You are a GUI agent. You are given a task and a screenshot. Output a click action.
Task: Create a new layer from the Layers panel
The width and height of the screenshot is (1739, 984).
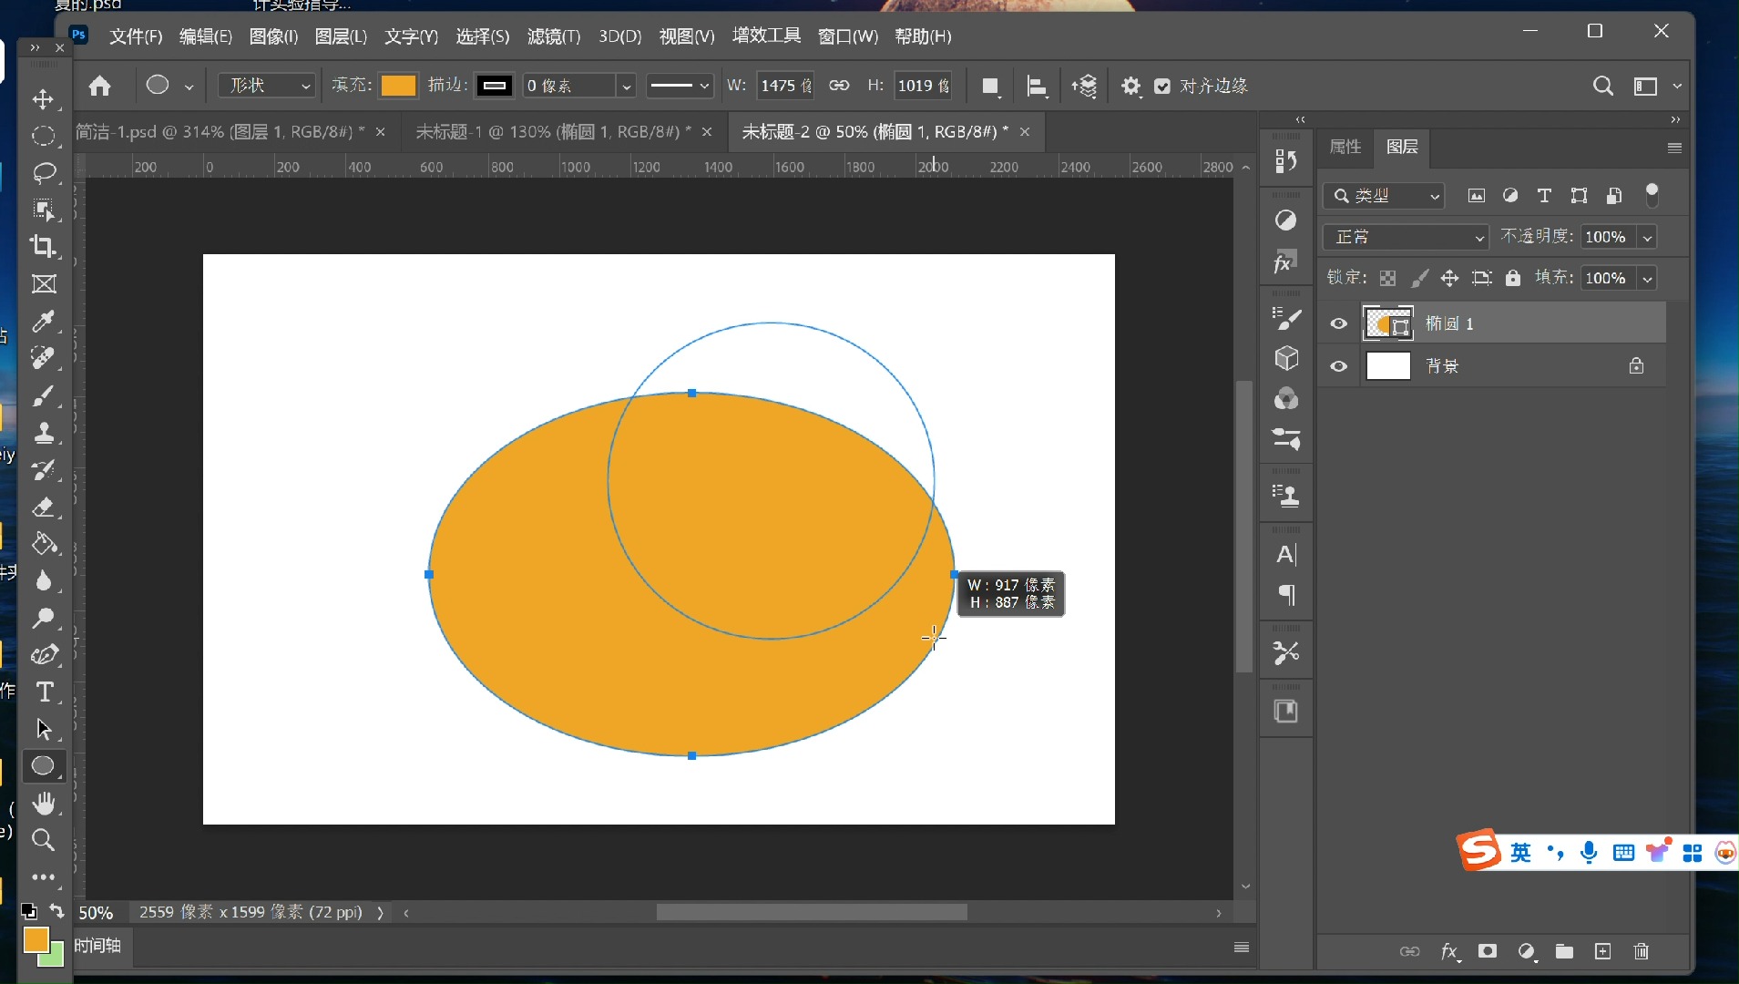coord(1602,951)
